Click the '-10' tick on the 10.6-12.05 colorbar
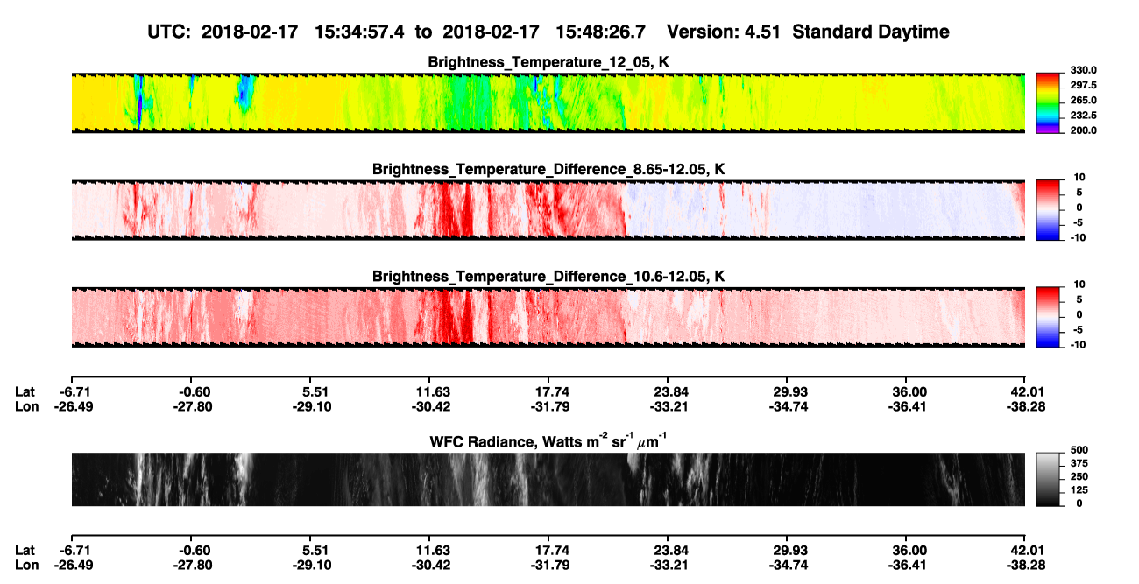 click(1077, 345)
